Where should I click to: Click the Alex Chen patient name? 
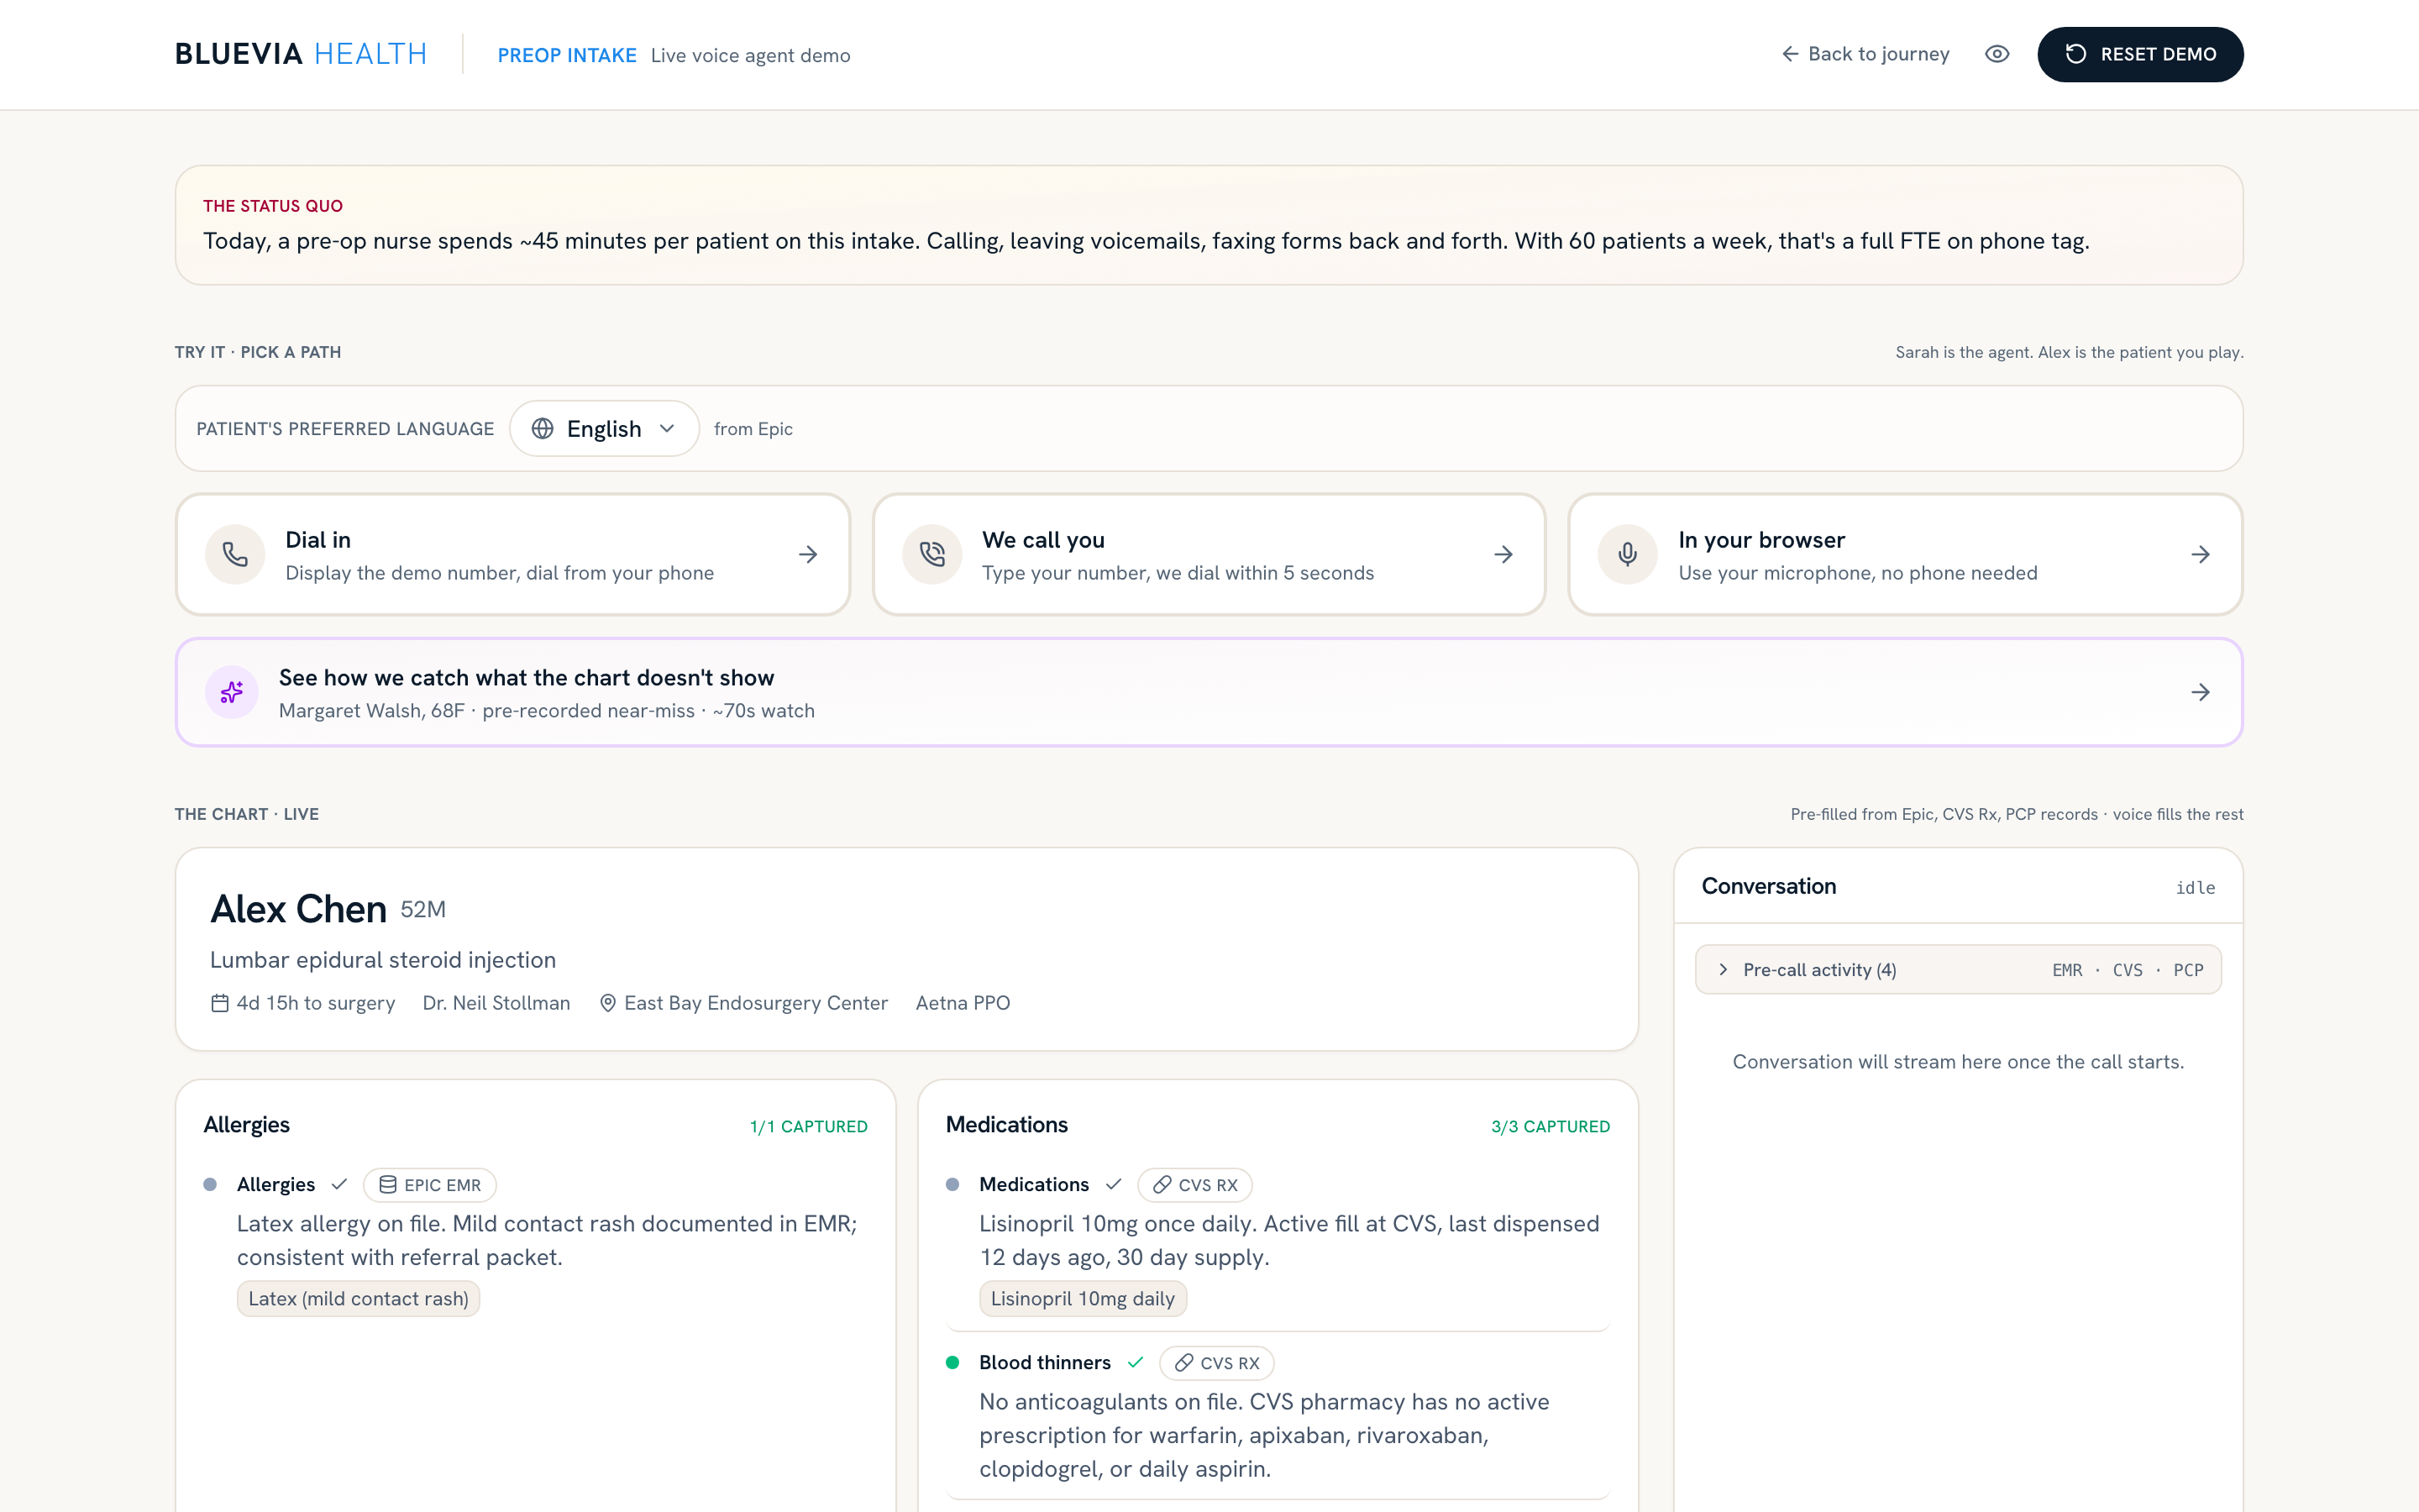[x=298, y=909]
